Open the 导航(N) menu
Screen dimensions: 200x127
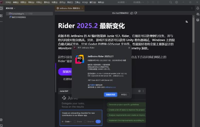coord(31,2)
